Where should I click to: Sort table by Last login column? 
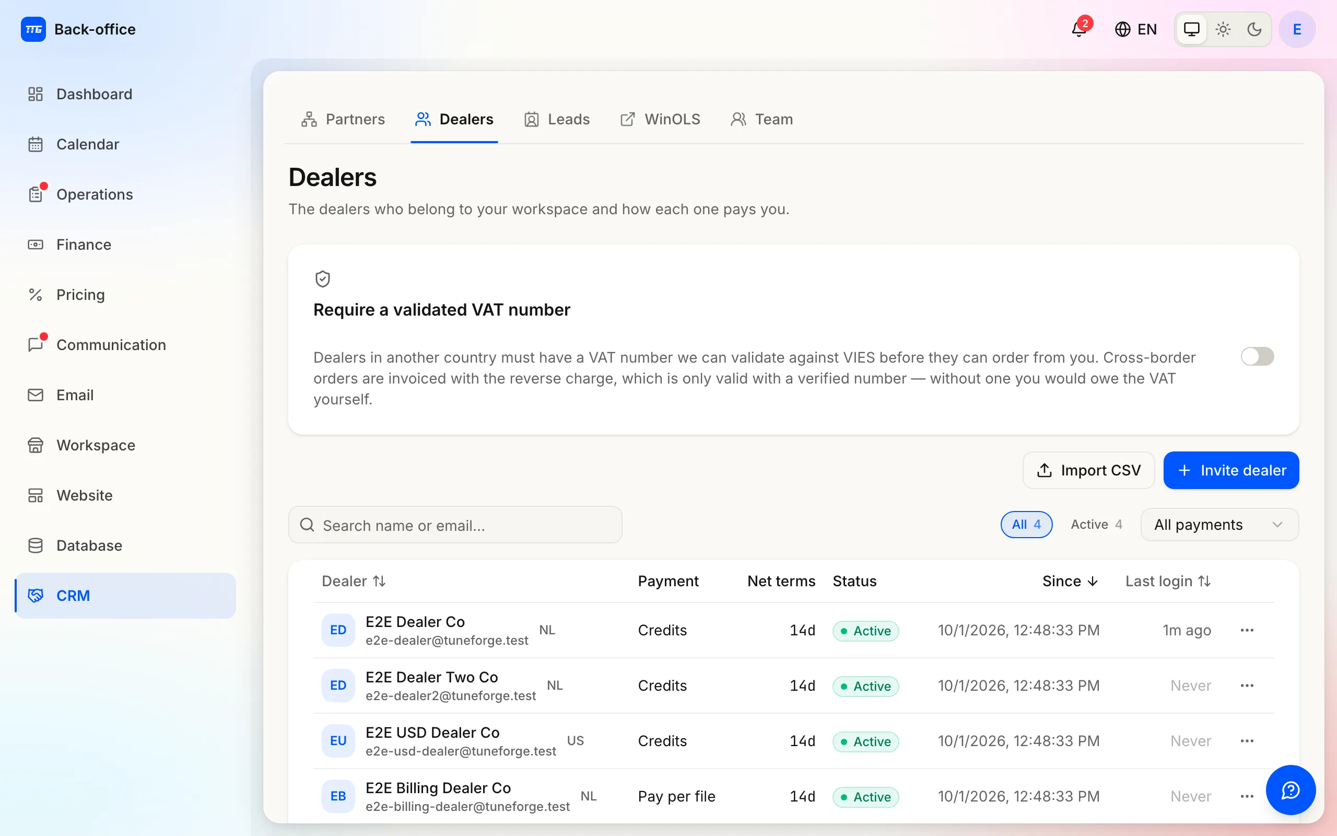tap(1168, 581)
